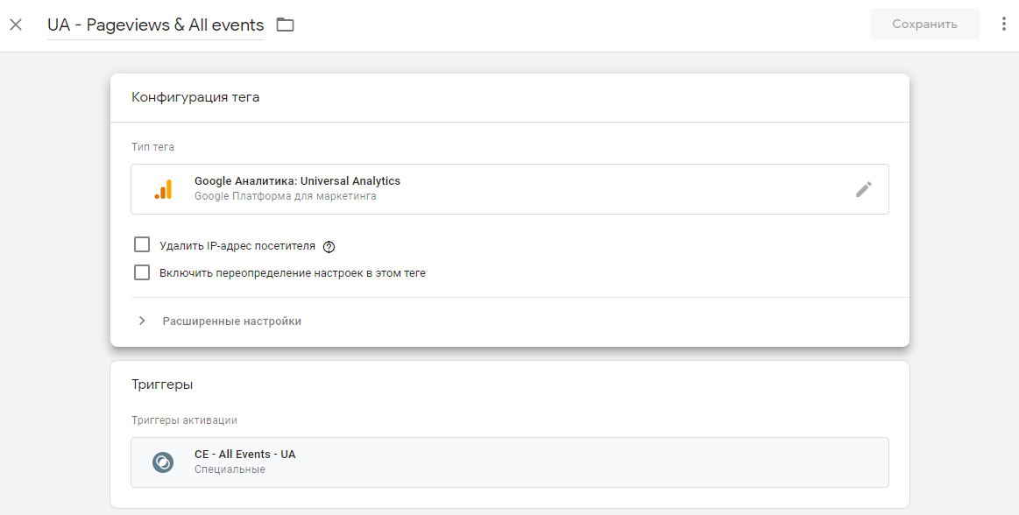Click the pencil icon to edit tag type
1019x515 pixels.
(864, 189)
